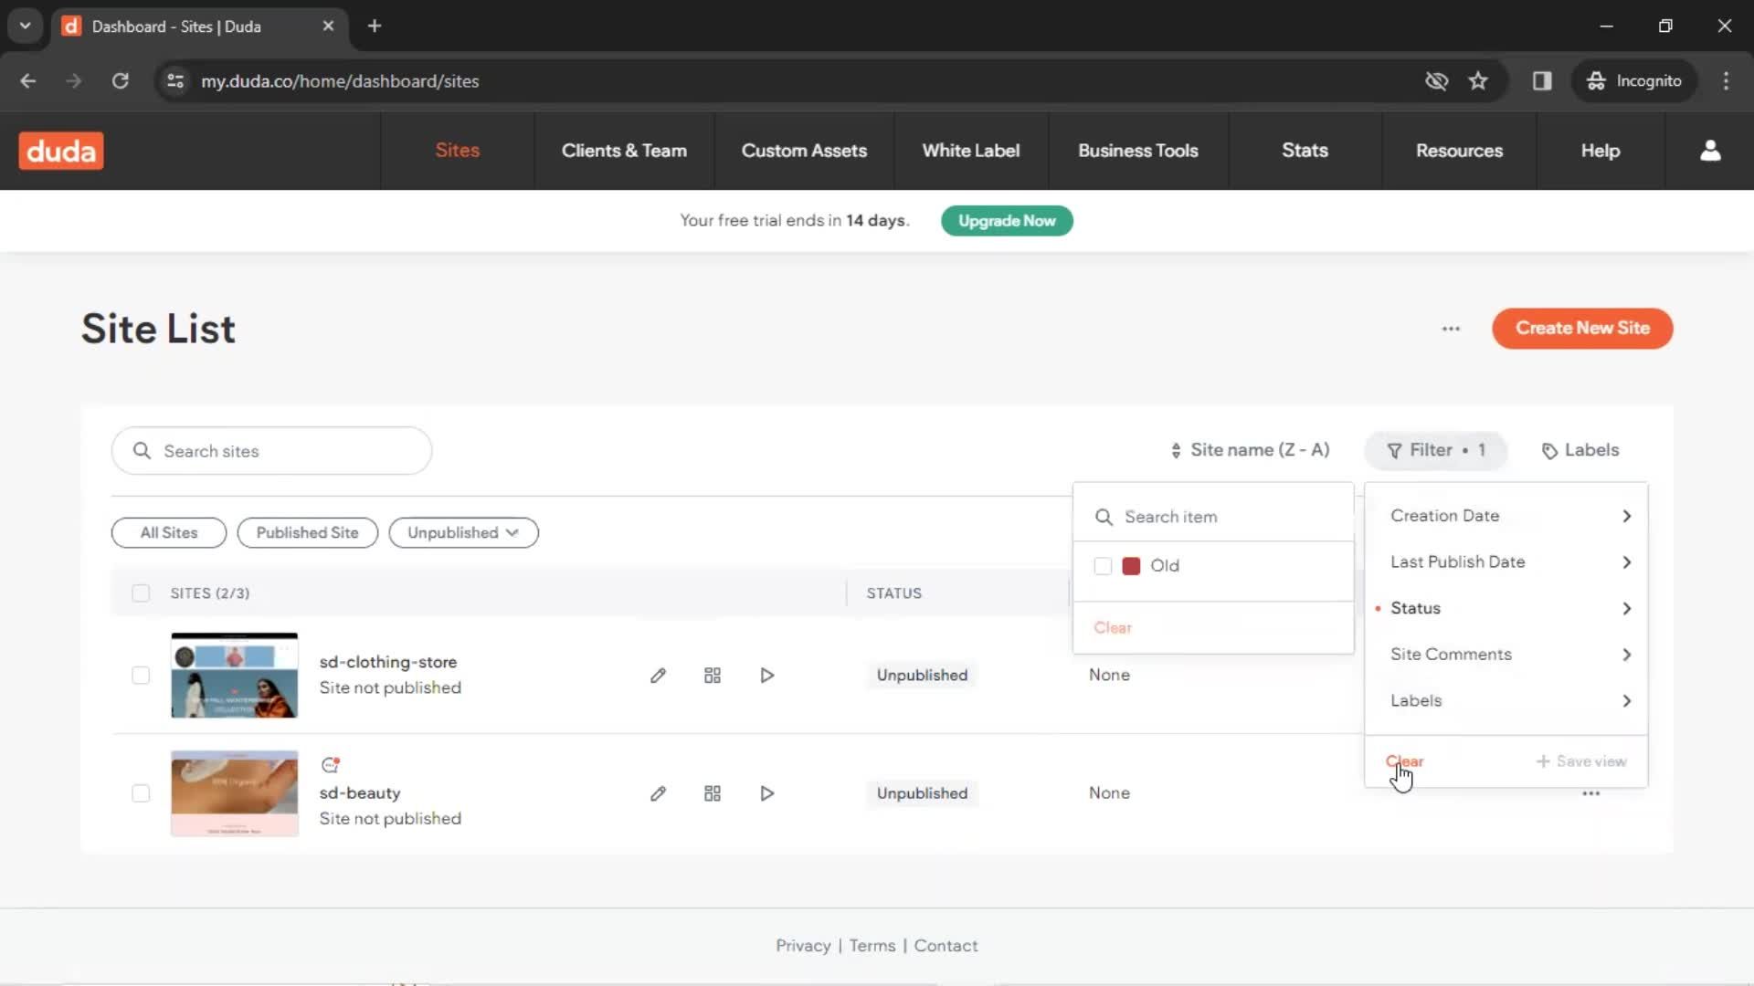Open the Terms footer link
Screen dimensions: 1754x986
pyautogui.click(x=872, y=946)
